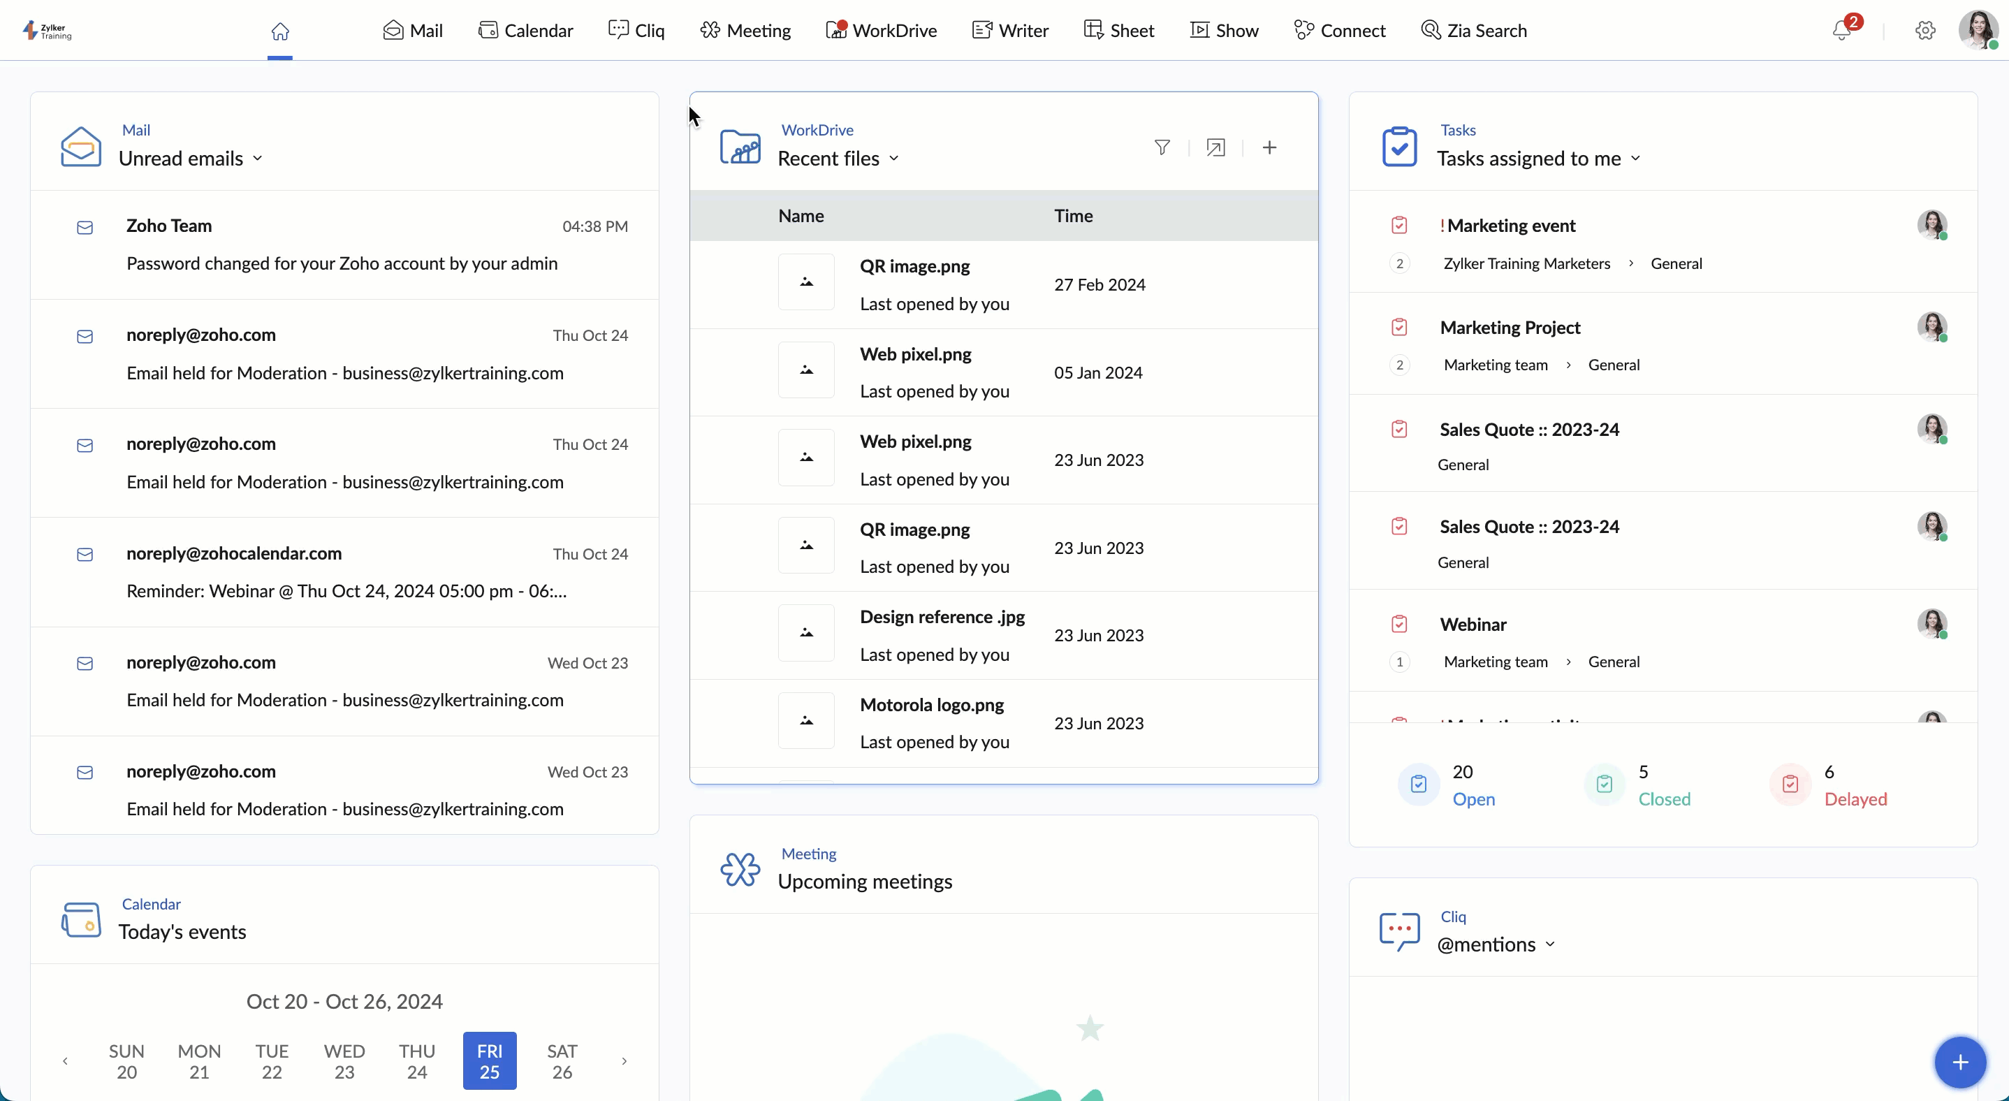Go to next week in calendar
This screenshot has width=2009, height=1101.
624,1060
